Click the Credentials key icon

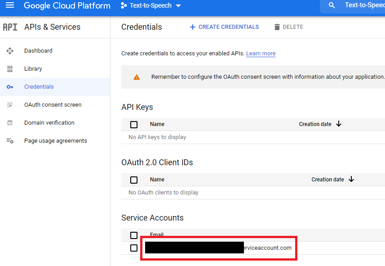coord(10,87)
